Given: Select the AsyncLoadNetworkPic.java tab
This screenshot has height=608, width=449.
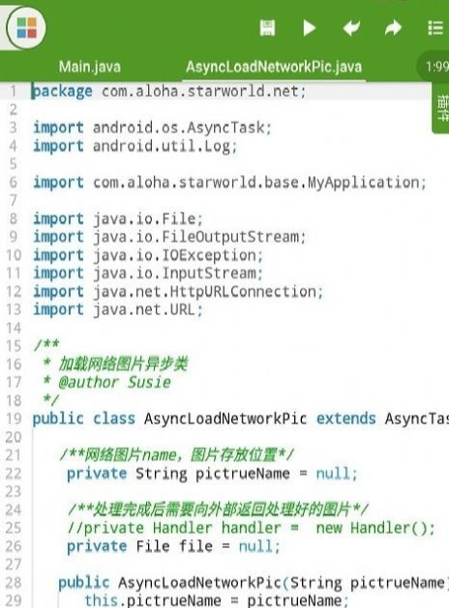Looking at the screenshot, I should pyautogui.click(x=274, y=67).
